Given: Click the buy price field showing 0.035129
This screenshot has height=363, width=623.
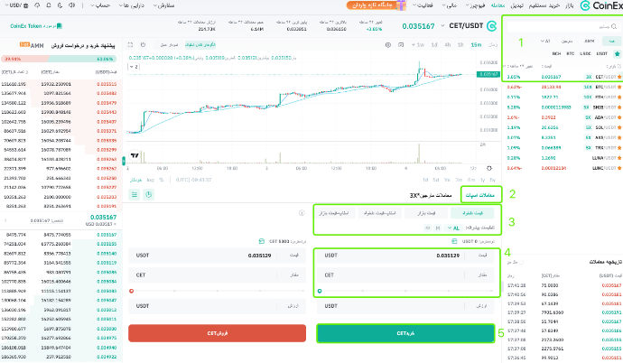Looking at the screenshot, I should click(x=405, y=256).
